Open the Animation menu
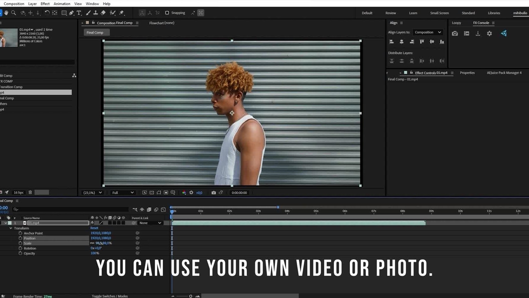The width and height of the screenshot is (529, 298). pyautogui.click(x=62, y=4)
